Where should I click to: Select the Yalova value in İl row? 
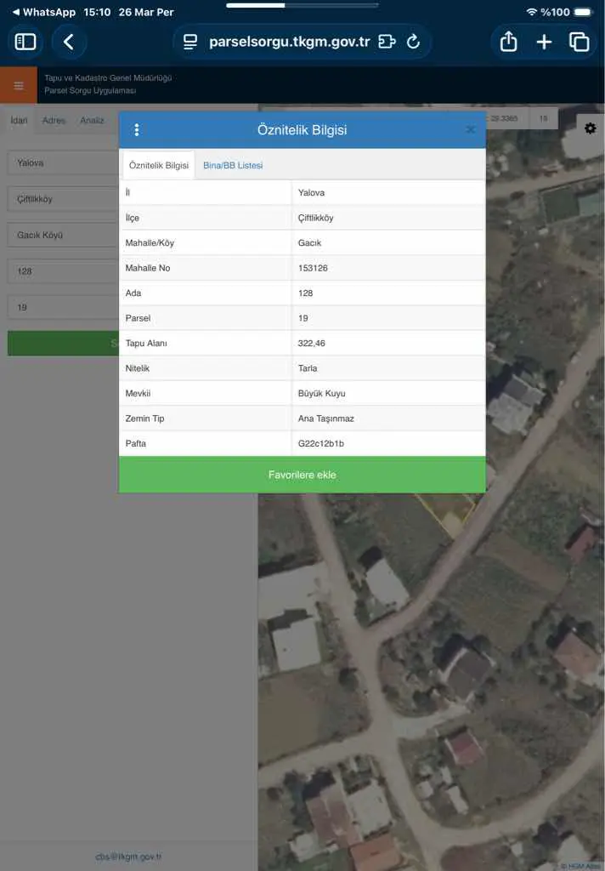click(311, 193)
